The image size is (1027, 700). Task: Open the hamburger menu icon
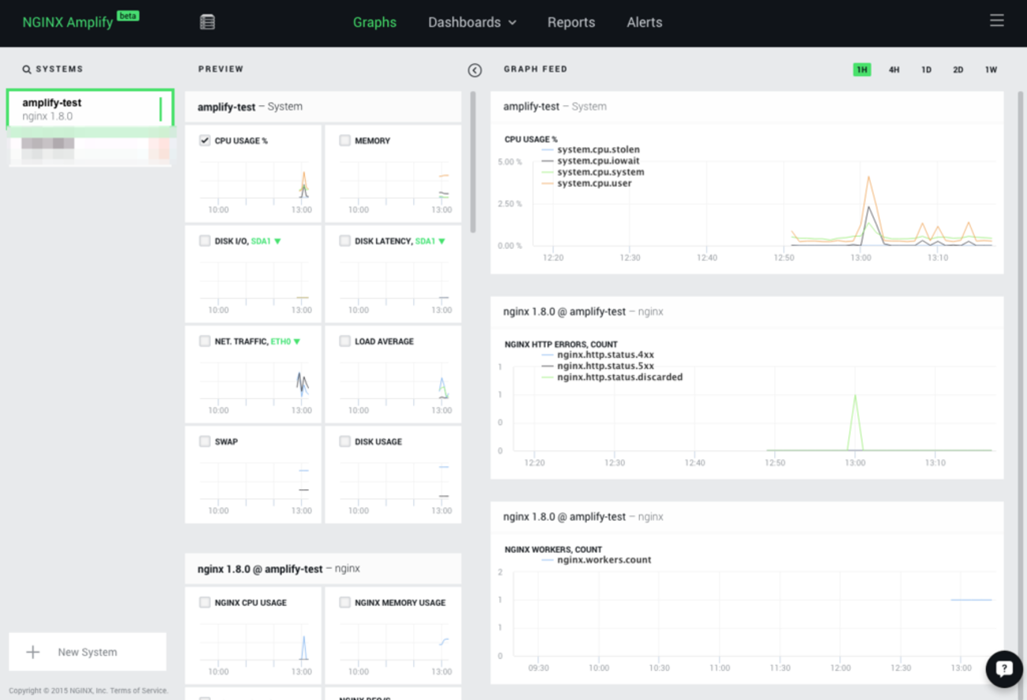[997, 21]
